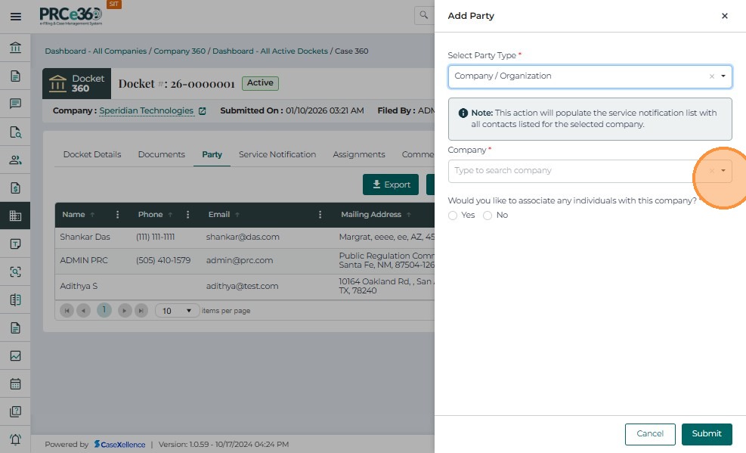Expand the Company search dropdown arrow

(723, 171)
